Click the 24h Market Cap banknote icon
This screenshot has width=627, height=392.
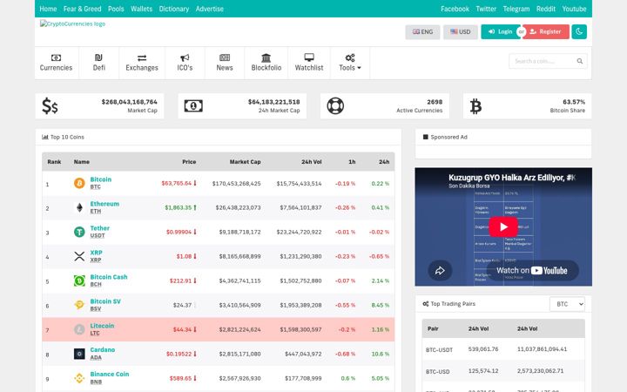193,106
